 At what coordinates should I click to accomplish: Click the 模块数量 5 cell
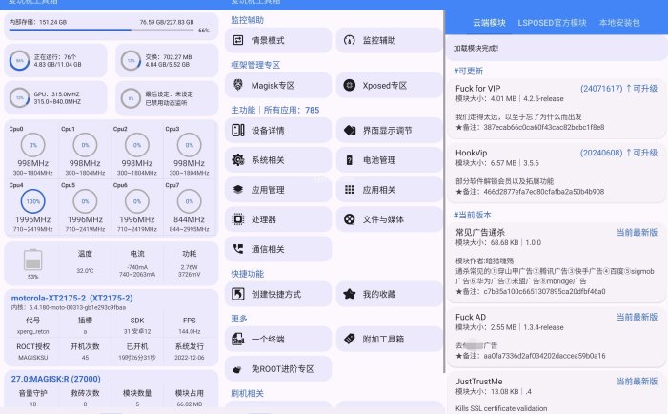(x=137, y=398)
